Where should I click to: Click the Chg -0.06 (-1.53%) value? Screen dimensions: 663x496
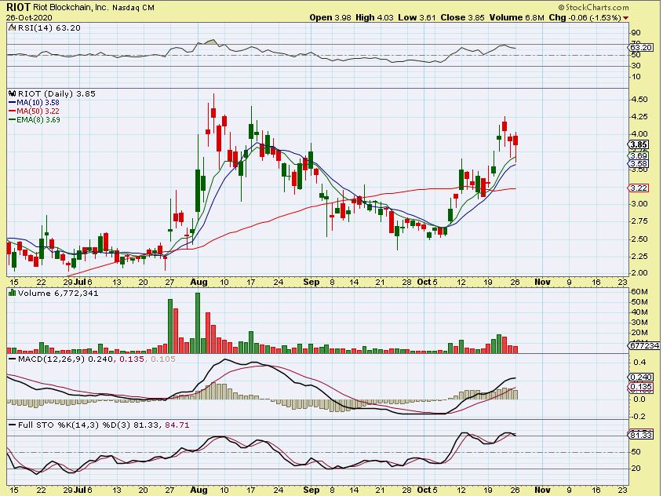(x=585, y=18)
